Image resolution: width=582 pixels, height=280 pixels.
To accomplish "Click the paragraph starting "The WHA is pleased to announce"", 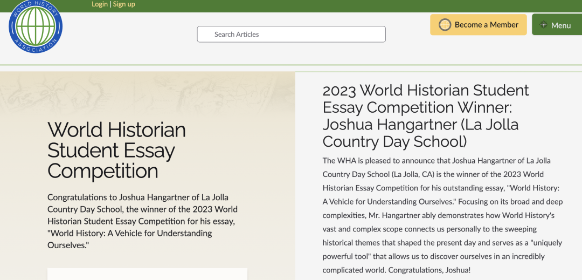I will click(442, 215).
